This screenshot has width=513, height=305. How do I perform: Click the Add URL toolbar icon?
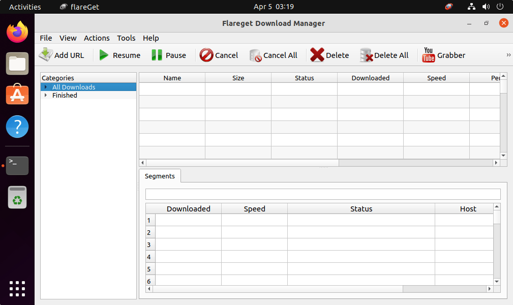(46, 55)
